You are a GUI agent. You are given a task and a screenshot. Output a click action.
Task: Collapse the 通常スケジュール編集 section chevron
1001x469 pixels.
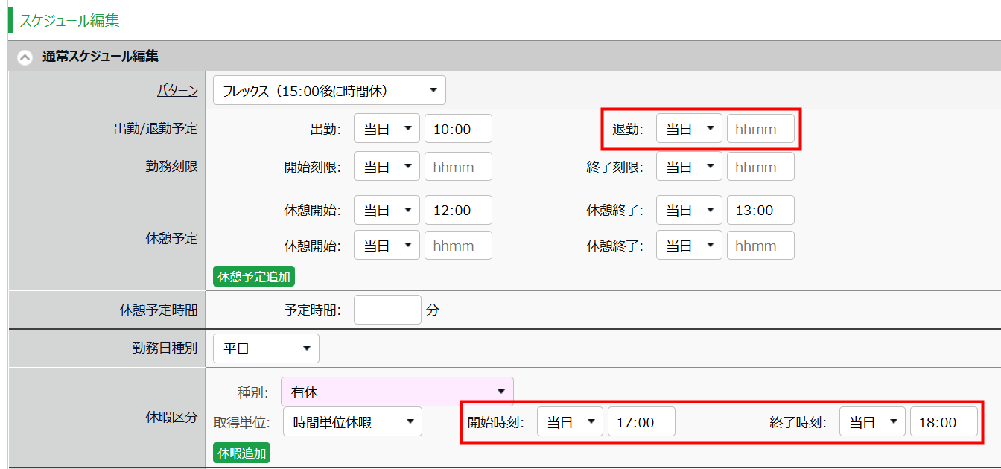pyautogui.click(x=25, y=57)
